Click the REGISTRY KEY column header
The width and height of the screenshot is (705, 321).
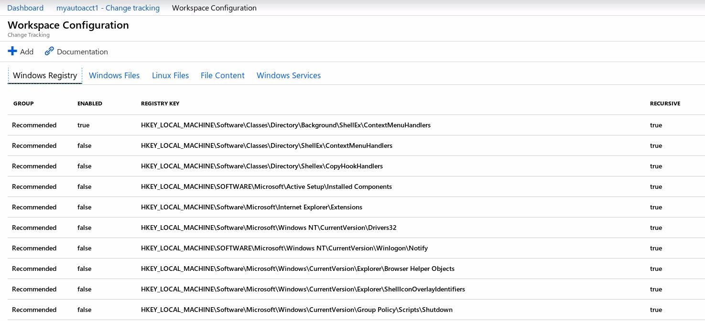pos(160,104)
